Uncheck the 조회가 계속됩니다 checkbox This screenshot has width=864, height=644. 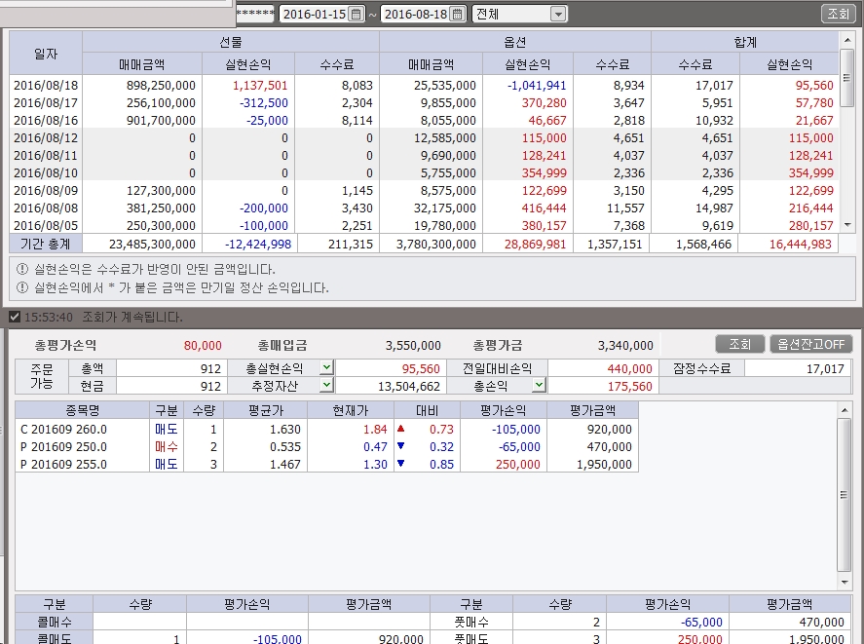coord(13,317)
